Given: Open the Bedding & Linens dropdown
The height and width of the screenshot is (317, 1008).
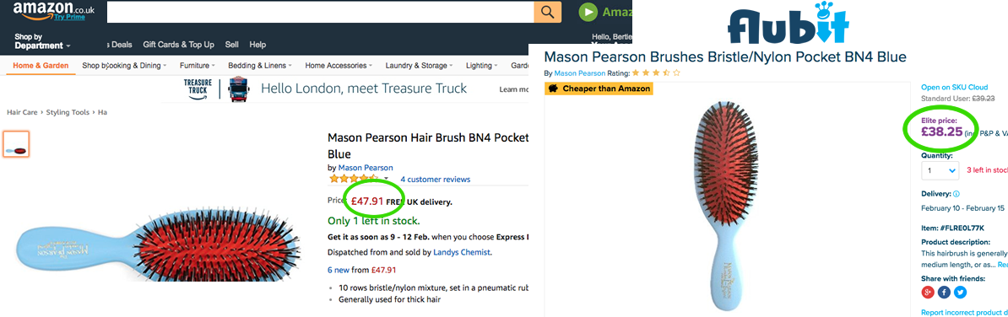Looking at the screenshot, I should click(x=260, y=66).
